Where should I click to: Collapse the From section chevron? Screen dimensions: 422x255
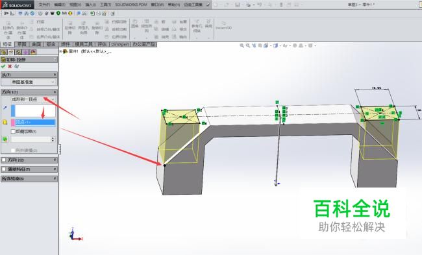(x=55, y=75)
